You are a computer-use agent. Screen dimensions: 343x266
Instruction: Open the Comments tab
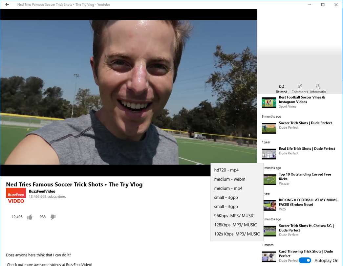click(300, 89)
